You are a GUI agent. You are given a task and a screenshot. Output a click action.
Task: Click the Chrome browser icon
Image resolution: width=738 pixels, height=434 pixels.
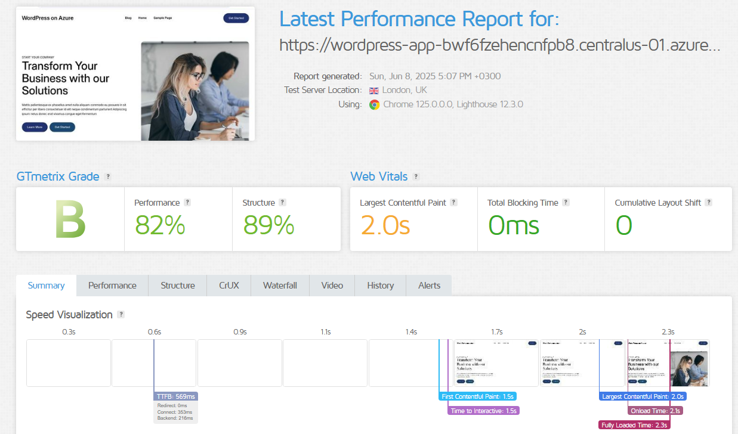[374, 104]
